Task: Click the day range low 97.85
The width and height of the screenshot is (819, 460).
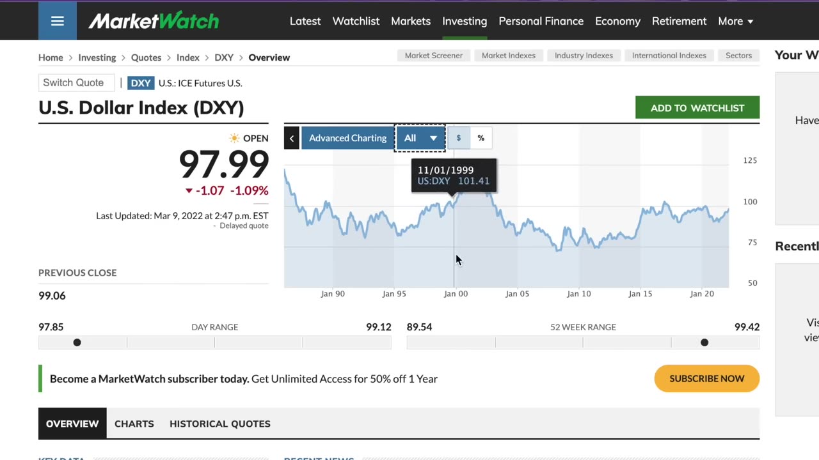Action: (x=51, y=327)
